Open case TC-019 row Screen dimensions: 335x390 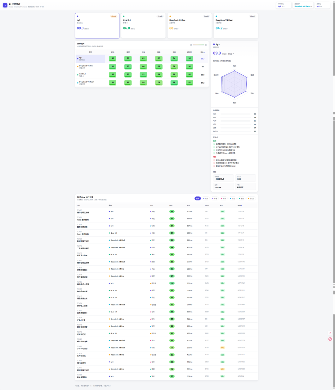pyautogui.click(x=167, y=247)
